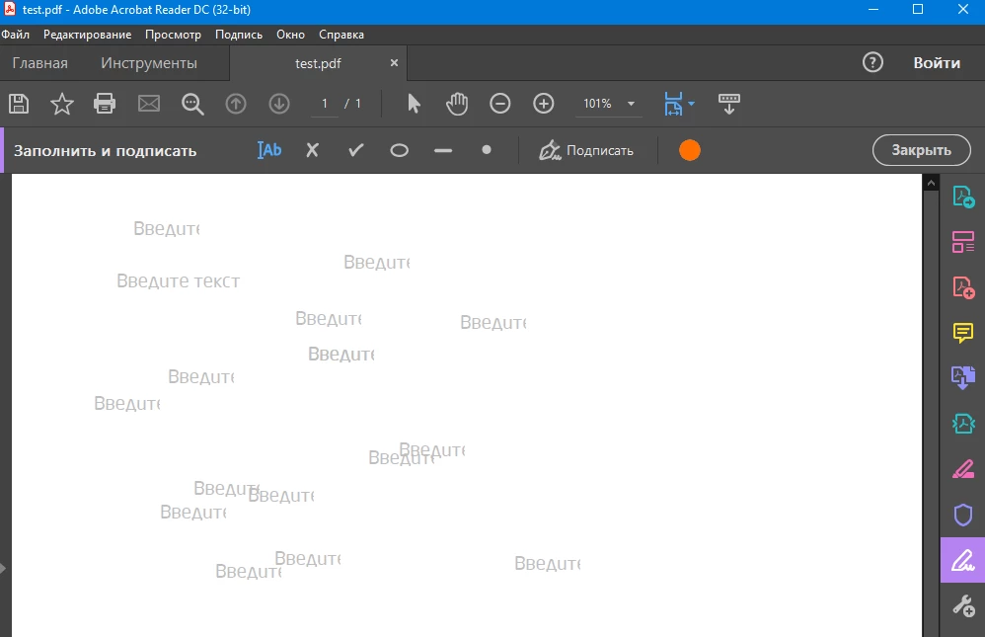This screenshot has height=637, width=985.
Task: Open the Combine Files sidebar tool
Action: click(963, 377)
